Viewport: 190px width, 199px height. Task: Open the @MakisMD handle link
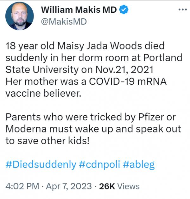click(64, 22)
